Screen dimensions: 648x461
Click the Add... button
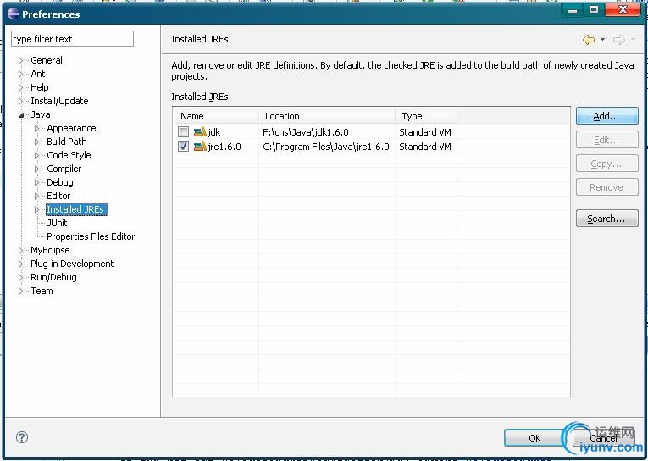pos(606,116)
